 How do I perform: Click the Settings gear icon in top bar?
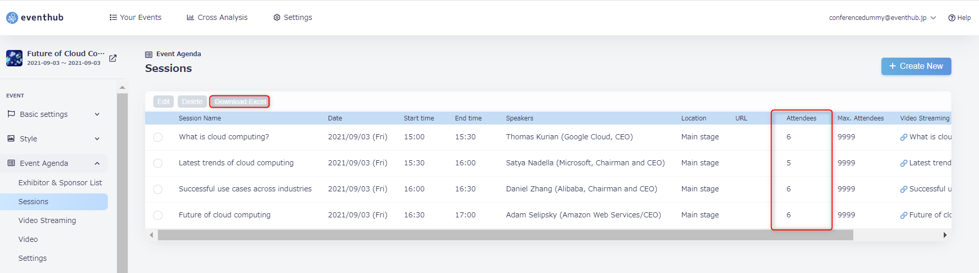point(277,17)
